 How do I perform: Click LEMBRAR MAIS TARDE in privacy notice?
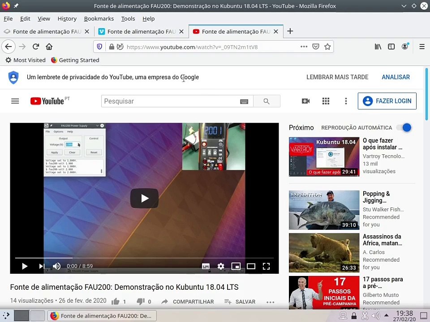point(337,77)
